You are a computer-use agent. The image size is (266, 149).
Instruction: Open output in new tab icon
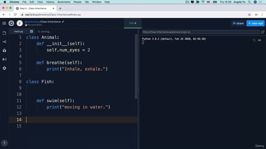point(262,32)
